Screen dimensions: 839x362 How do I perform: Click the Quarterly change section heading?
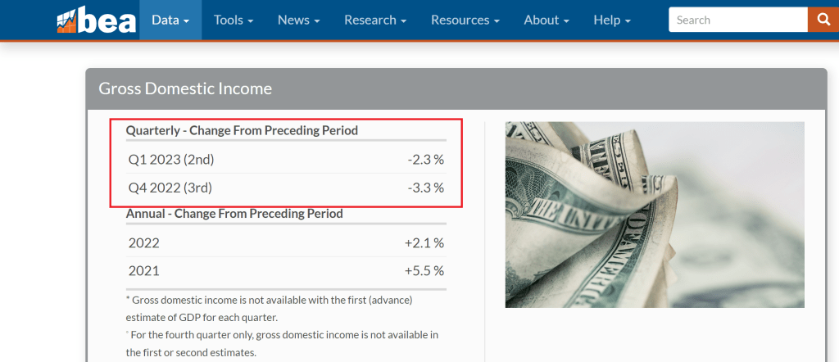pos(242,130)
